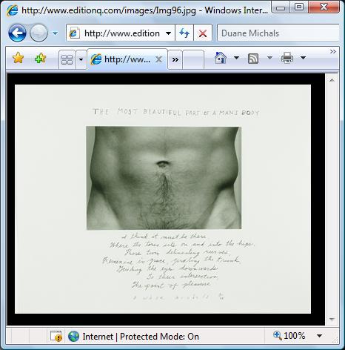
Task: Refresh the page with the blue arrows icon
Action: coord(184,33)
